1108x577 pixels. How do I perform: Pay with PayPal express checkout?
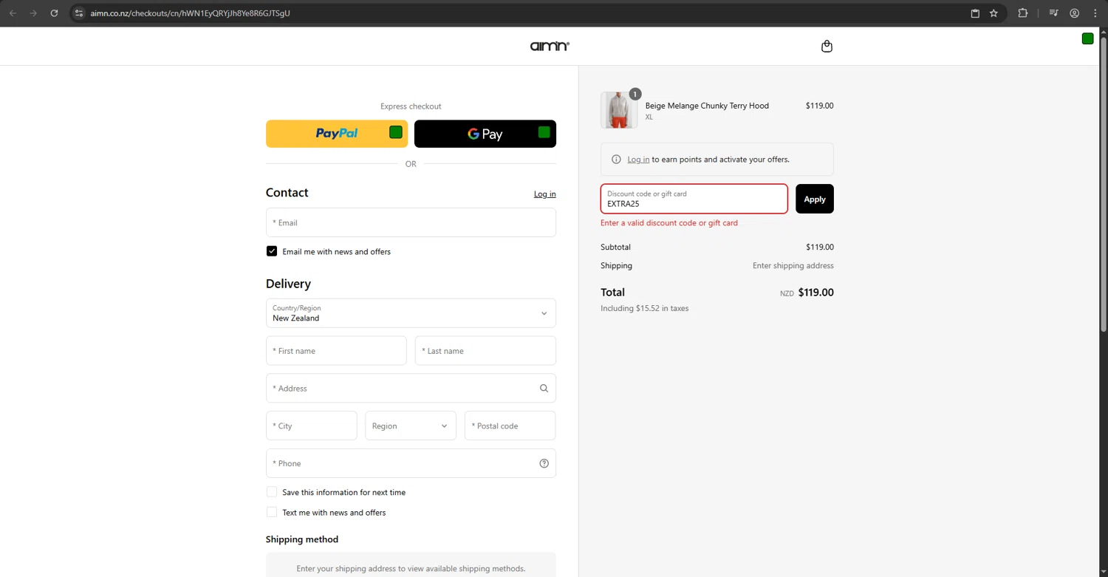pyautogui.click(x=337, y=134)
